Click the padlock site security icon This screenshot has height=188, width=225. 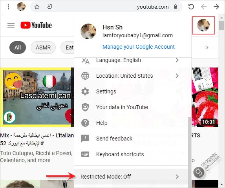pos(176,7)
